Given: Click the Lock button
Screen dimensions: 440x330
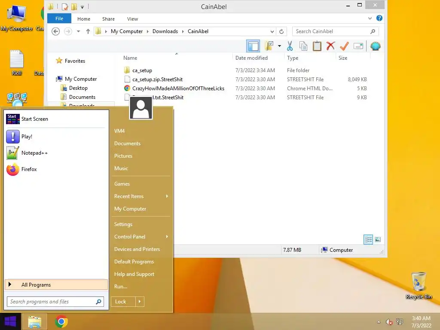Looking at the screenshot, I should coord(123,302).
